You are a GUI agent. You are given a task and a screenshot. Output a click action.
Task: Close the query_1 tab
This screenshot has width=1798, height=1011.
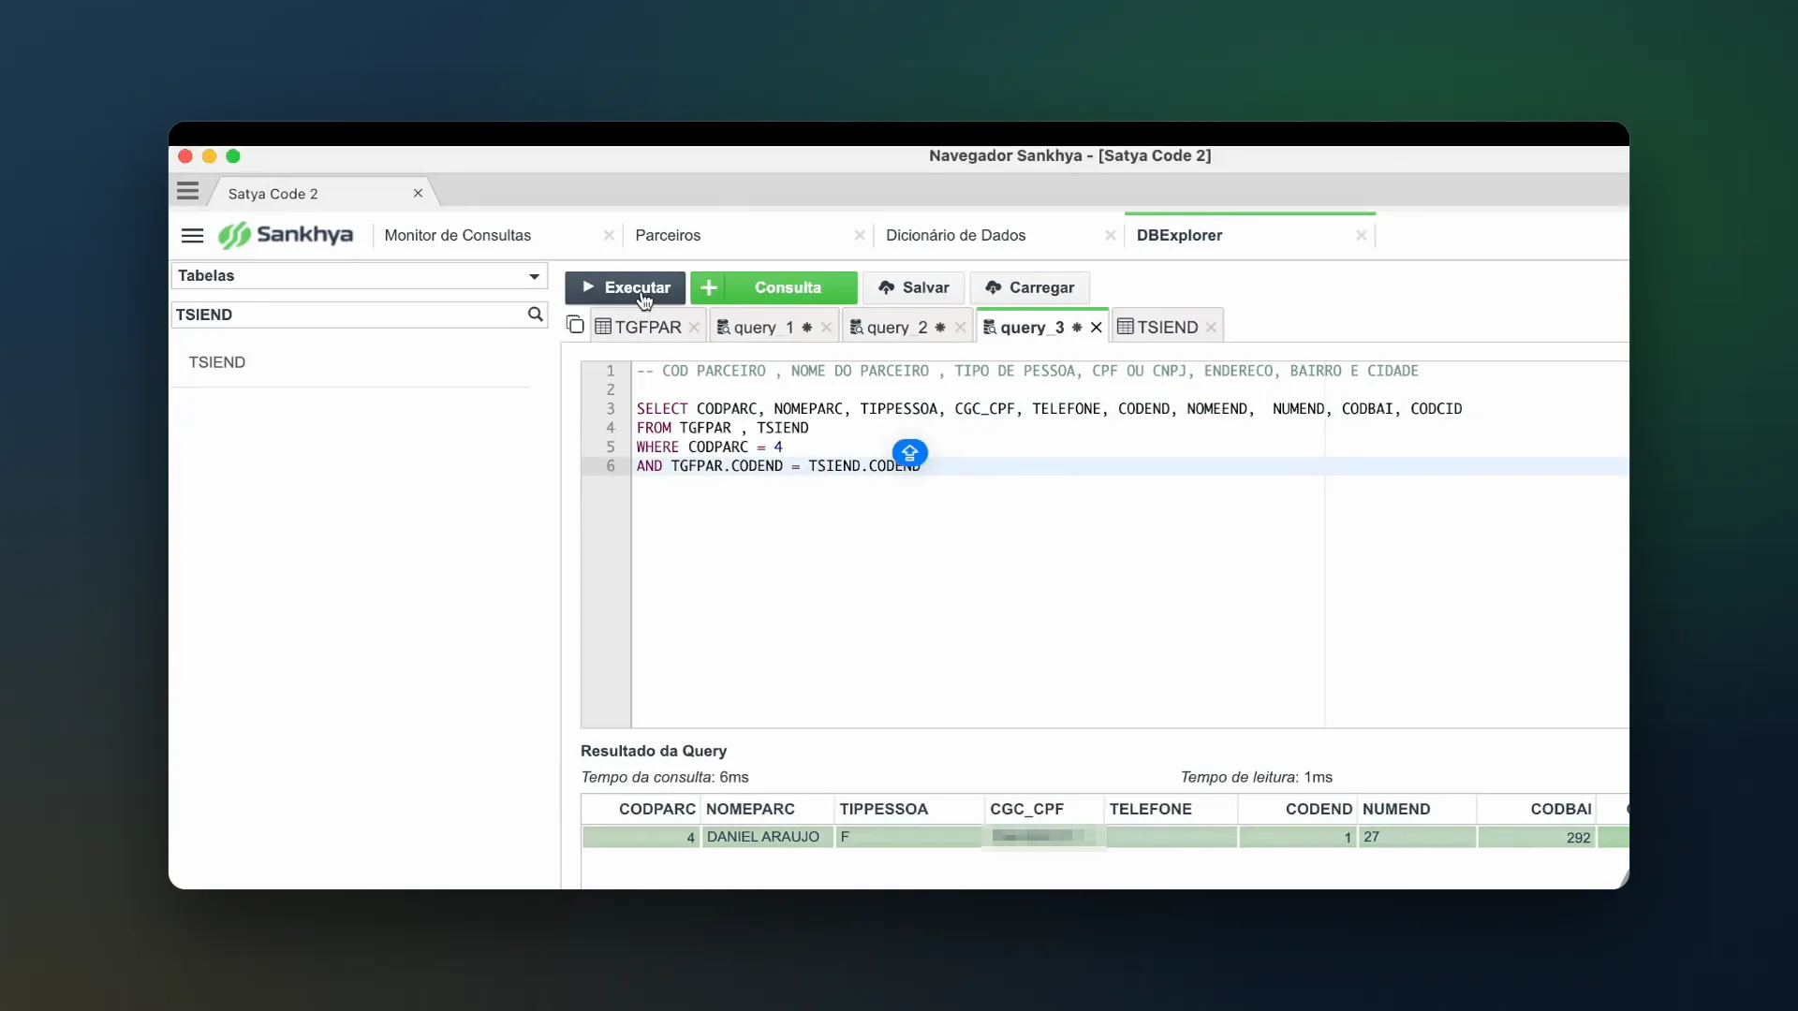click(826, 327)
